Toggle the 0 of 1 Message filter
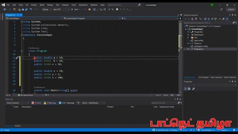238x134 pixels. tap(67, 103)
